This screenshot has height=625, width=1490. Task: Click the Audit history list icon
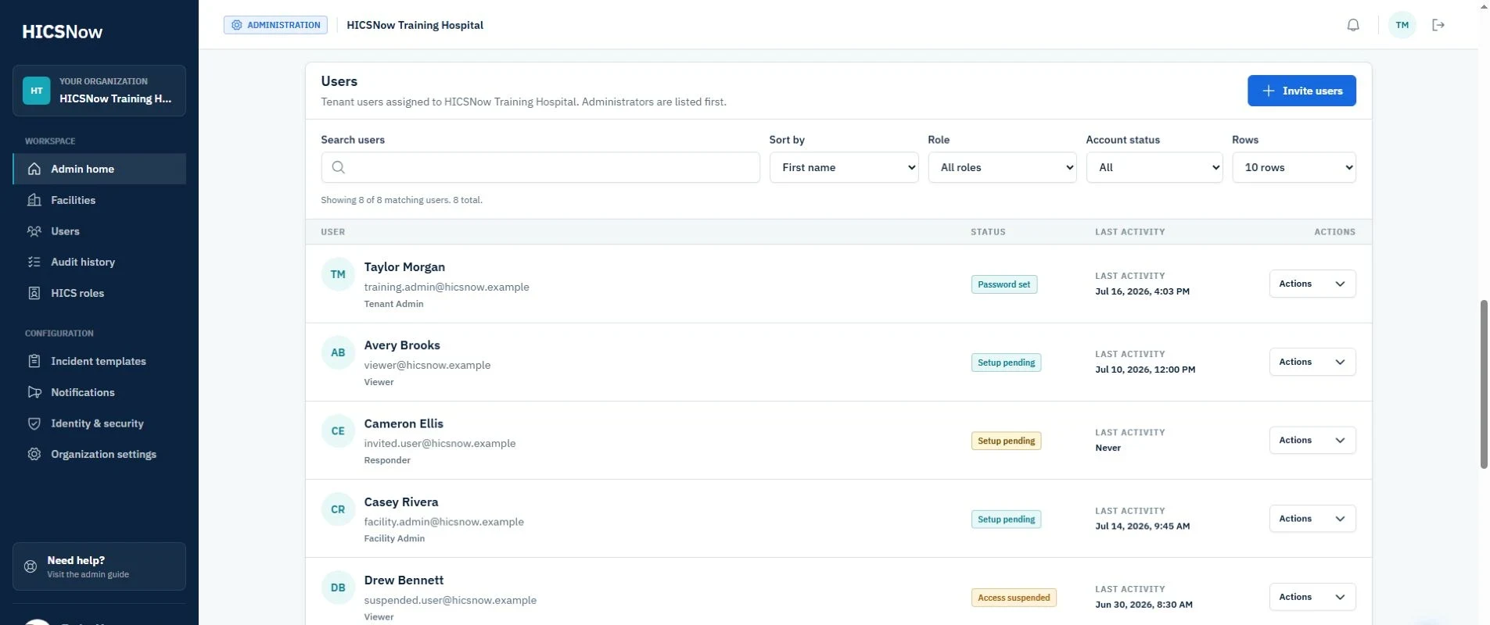[34, 262]
